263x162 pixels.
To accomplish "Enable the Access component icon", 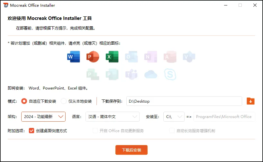I will [x=170, y=57].
